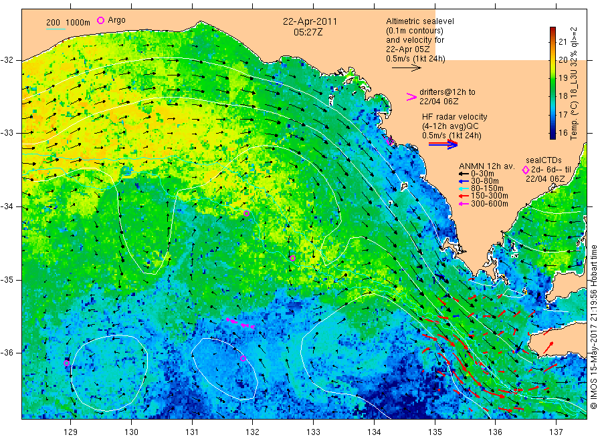
Task: Click the 'HF radar velocity' label
Action: point(455,117)
